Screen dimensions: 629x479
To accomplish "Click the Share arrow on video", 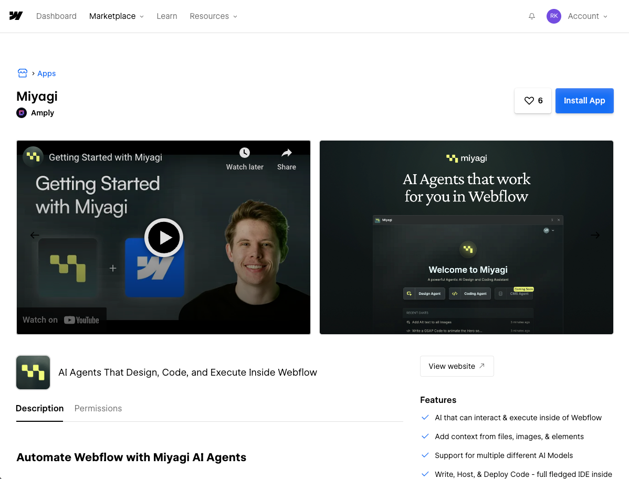I will (287, 153).
